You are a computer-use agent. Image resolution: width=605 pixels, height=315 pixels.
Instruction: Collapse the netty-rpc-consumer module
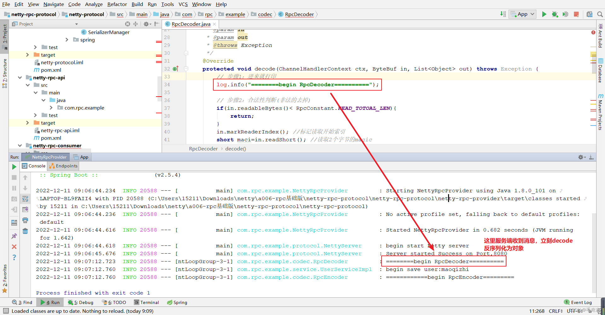point(20,145)
